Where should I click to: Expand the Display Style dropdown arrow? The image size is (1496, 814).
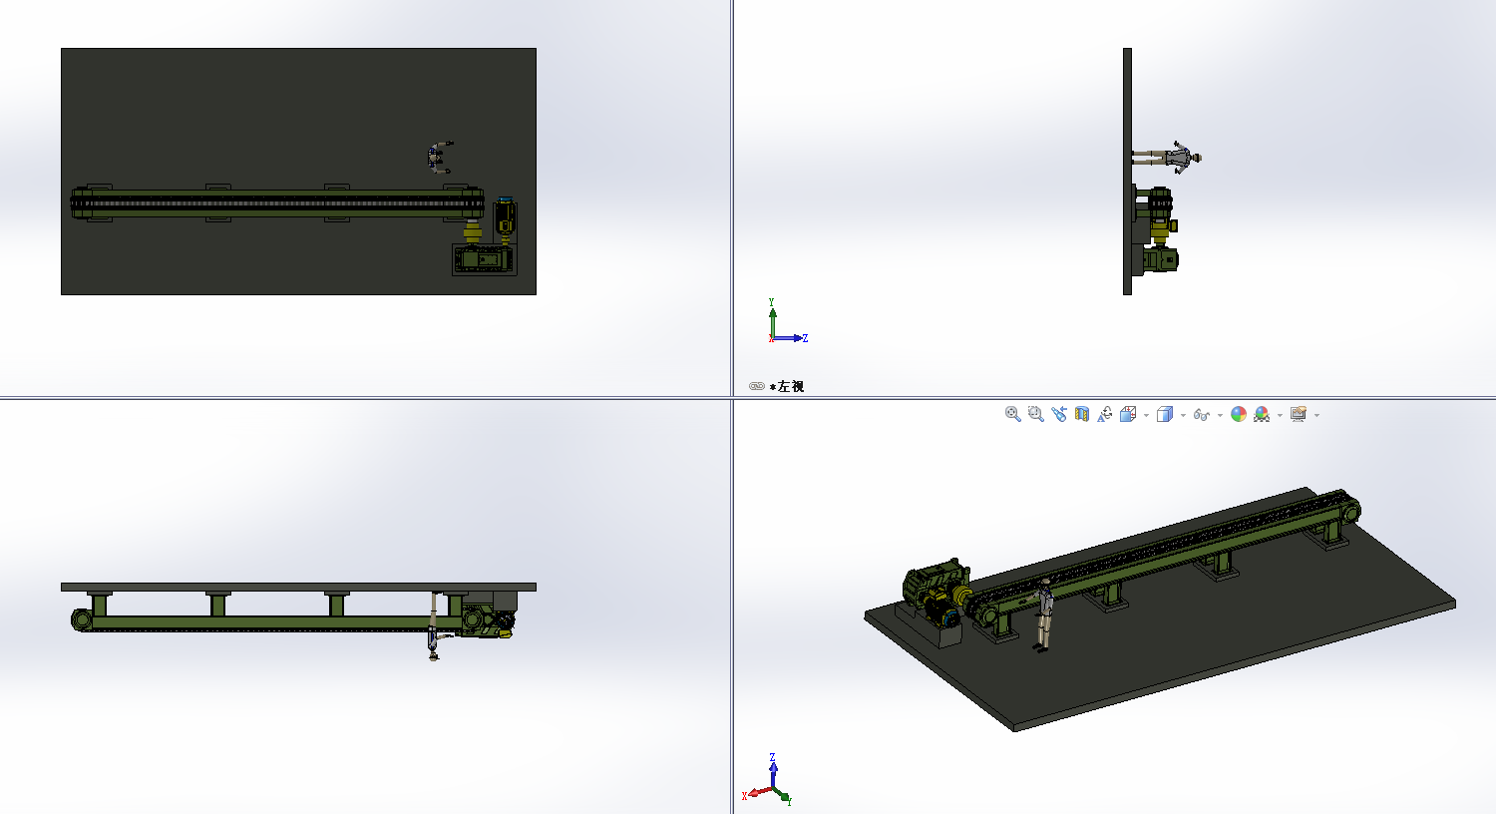1183,415
